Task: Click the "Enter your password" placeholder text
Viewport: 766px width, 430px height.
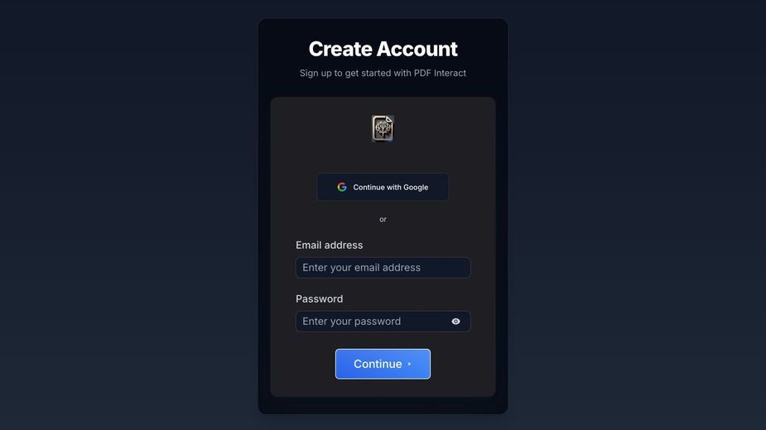Action: point(352,321)
